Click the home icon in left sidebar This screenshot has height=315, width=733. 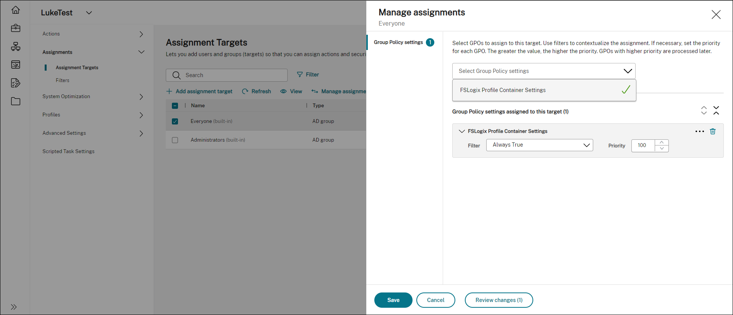pyautogui.click(x=16, y=10)
